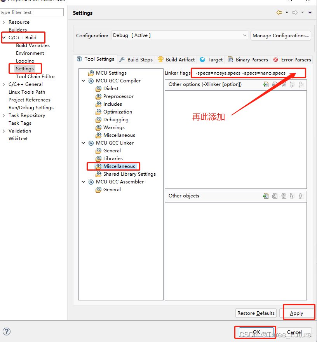Switch to the Build Steps tab

pyautogui.click(x=136, y=60)
